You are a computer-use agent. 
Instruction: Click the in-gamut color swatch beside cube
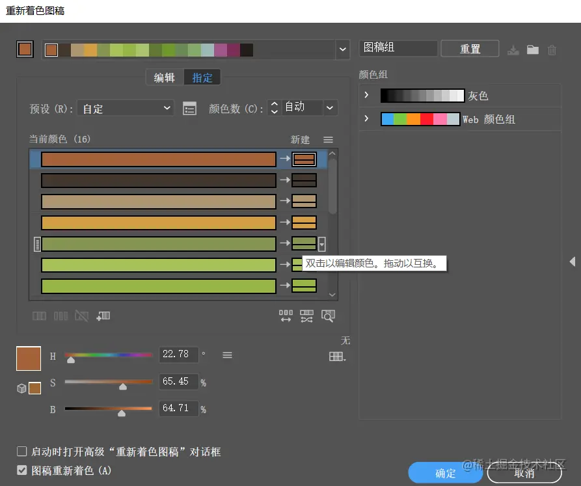tap(35, 388)
